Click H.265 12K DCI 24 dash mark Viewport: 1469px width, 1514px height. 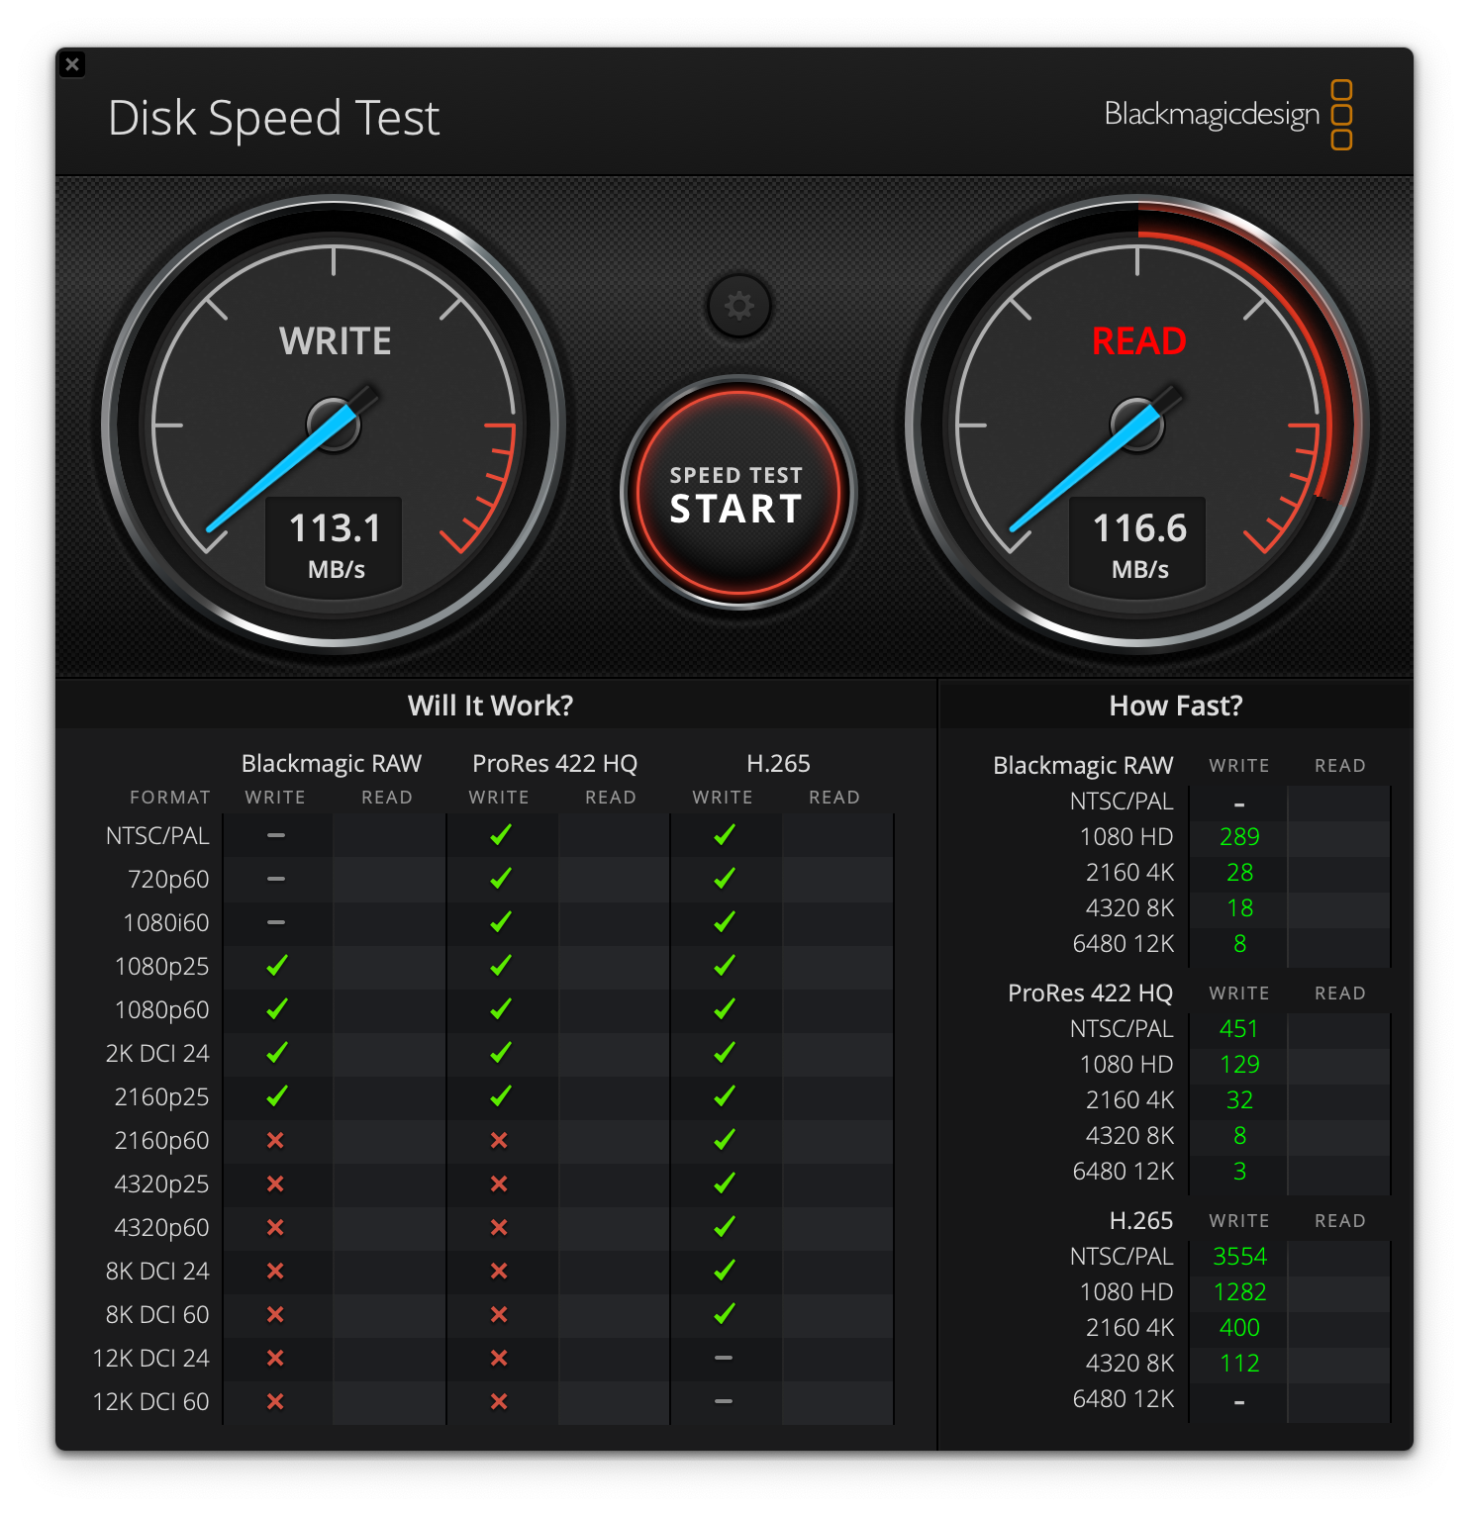click(724, 1358)
